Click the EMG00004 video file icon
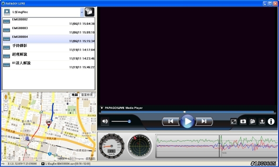Viewport: 279px width, 167px height. pyautogui.click(x=7, y=39)
